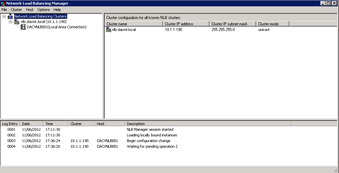Collapse the nlb.dacmt.local tree node
Viewport: 339px width, 173px height.
pos(10,22)
